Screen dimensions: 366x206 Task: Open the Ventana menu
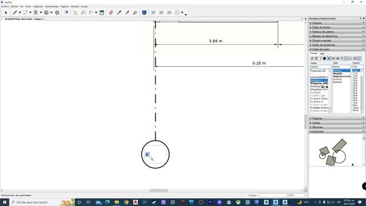click(x=75, y=6)
